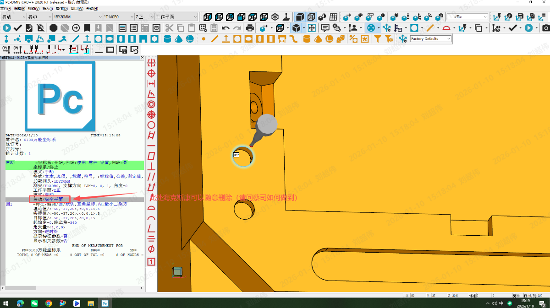550x308 pixels.
Task: Click the Execute program play icon
Action: click(7, 28)
